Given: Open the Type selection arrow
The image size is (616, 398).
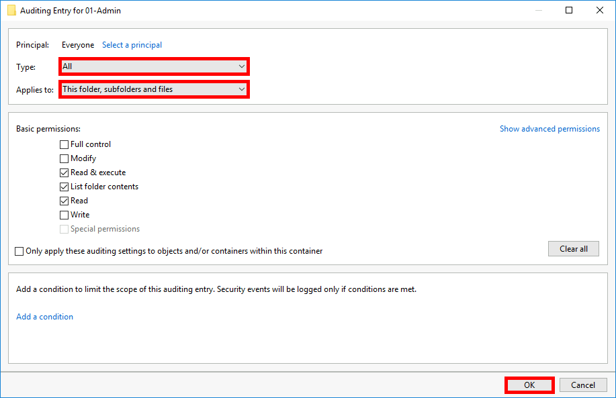Looking at the screenshot, I should coord(241,66).
